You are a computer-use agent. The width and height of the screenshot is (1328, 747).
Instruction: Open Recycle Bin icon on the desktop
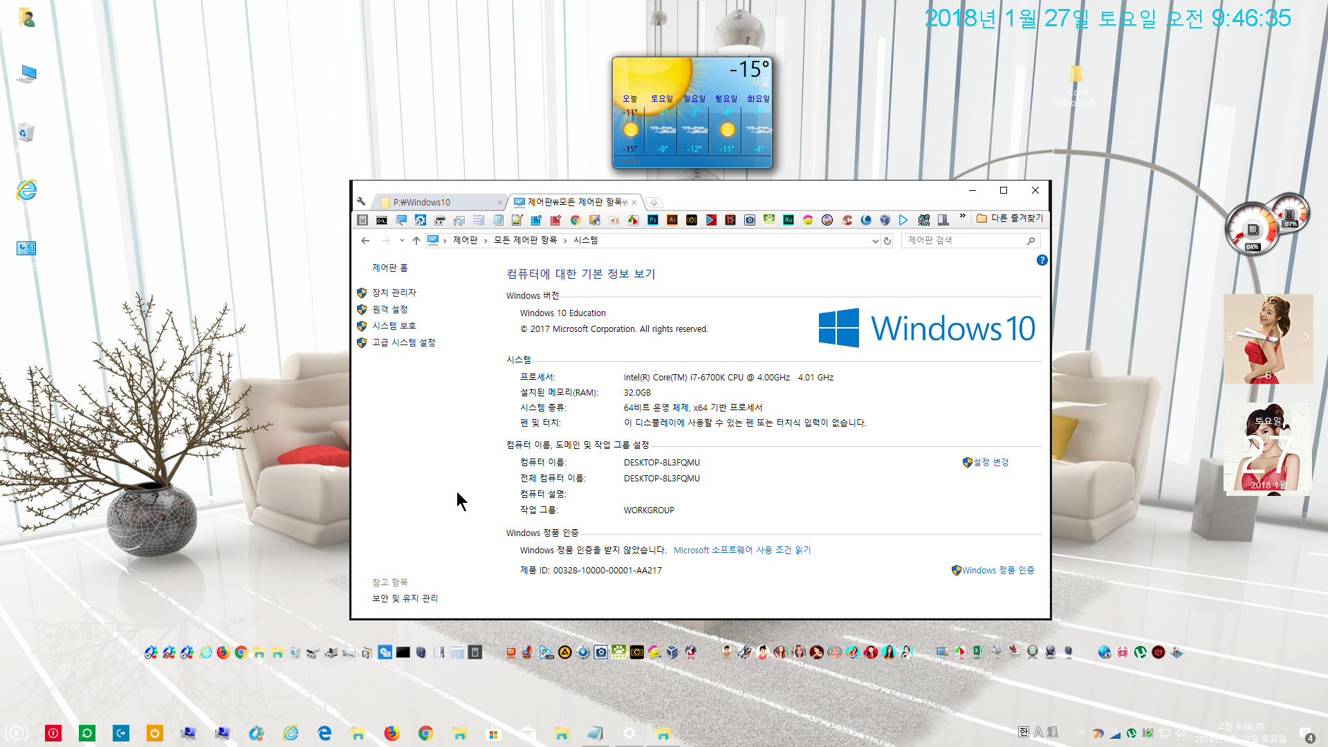(26, 132)
